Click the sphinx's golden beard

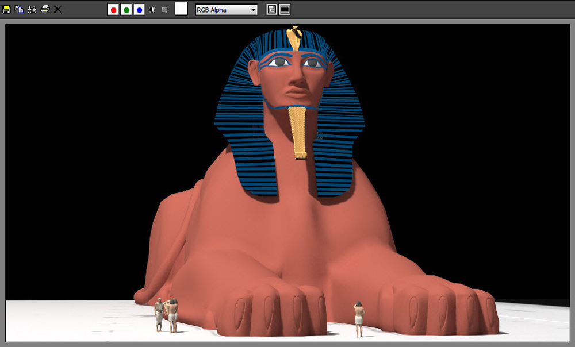coord(298,133)
